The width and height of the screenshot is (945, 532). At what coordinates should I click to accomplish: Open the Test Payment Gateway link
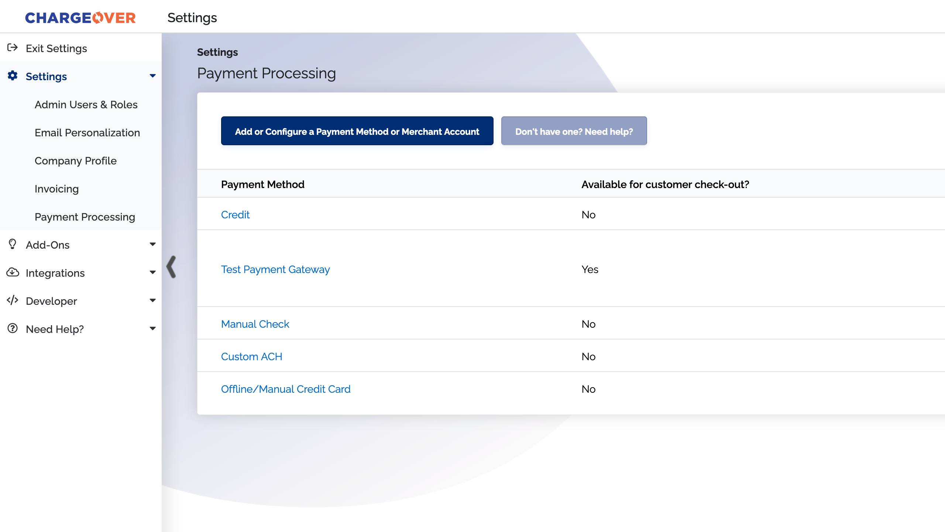(x=275, y=269)
